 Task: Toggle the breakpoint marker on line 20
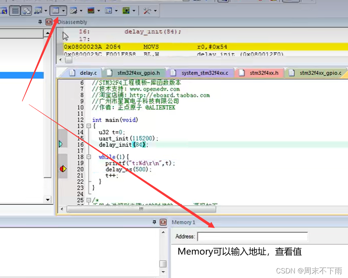click(63, 169)
